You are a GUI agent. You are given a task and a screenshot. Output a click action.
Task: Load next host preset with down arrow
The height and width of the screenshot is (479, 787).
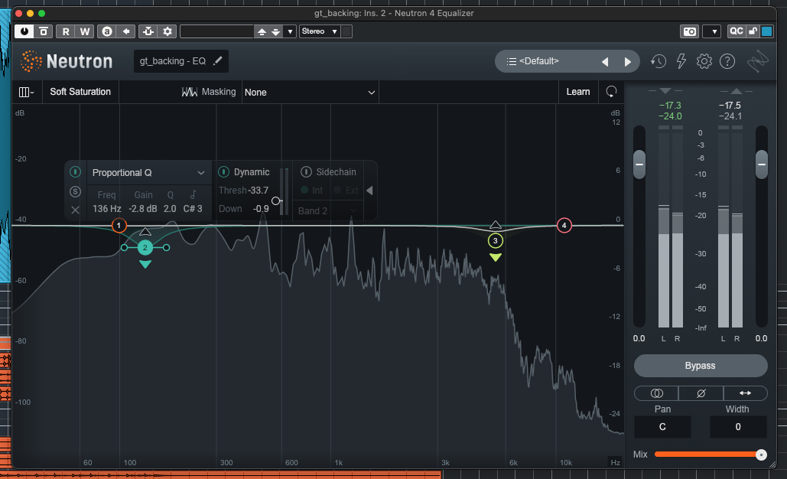click(x=275, y=31)
